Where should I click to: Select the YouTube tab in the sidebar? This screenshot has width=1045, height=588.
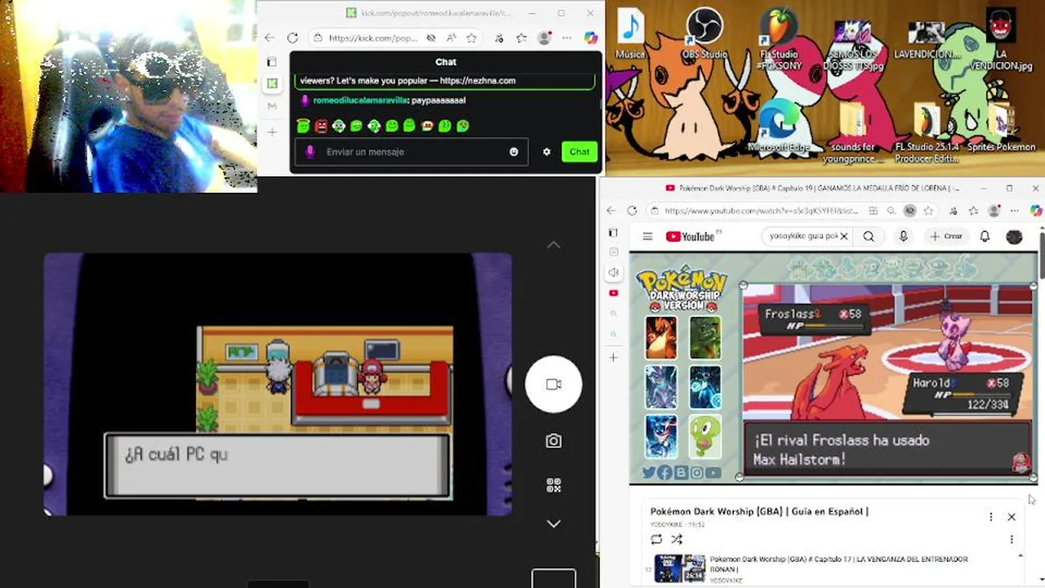613,293
